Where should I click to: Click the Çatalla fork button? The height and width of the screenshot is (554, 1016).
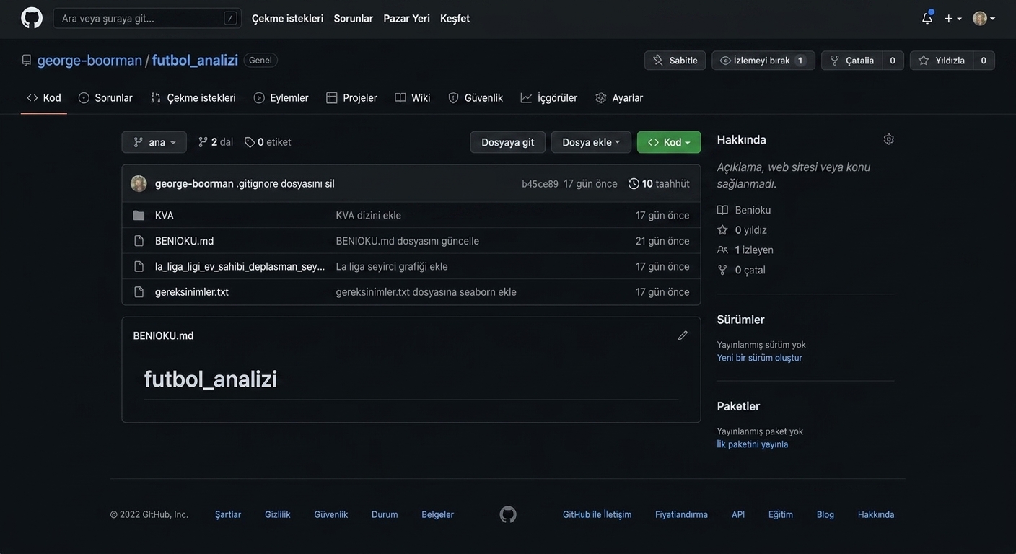tap(852, 61)
